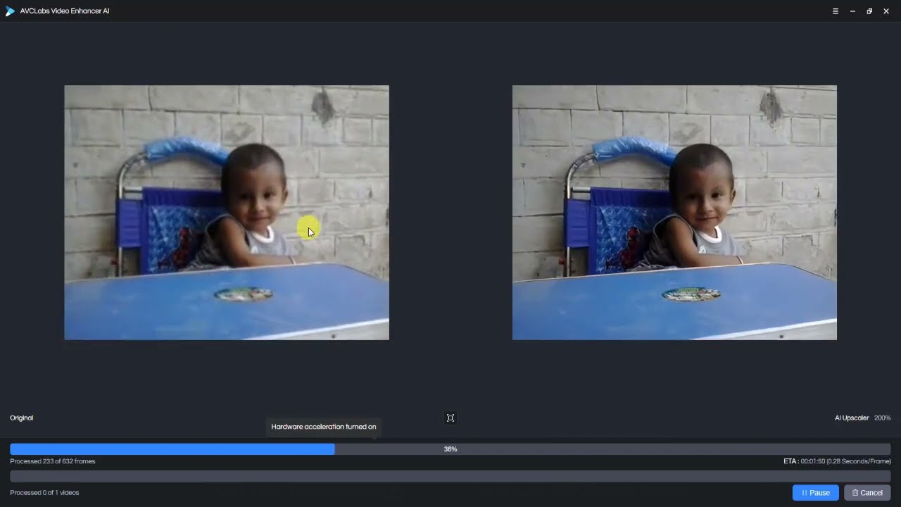Close the AVCLabs window
Viewport: 901px width, 507px height.
click(x=886, y=11)
